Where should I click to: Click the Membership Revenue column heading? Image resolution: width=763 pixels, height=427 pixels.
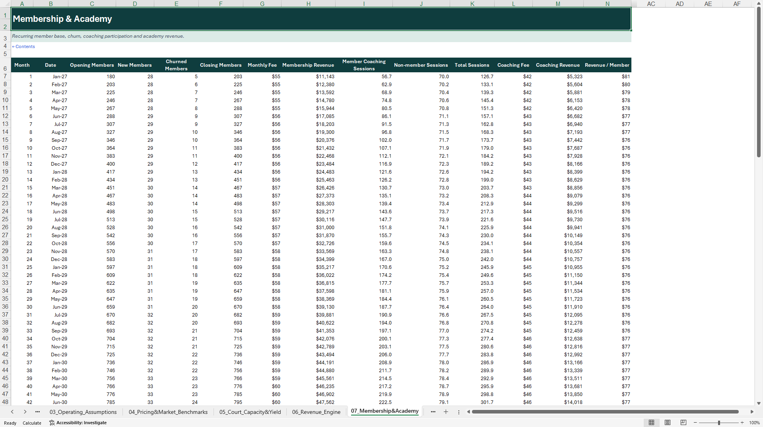[x=308, y=65]
